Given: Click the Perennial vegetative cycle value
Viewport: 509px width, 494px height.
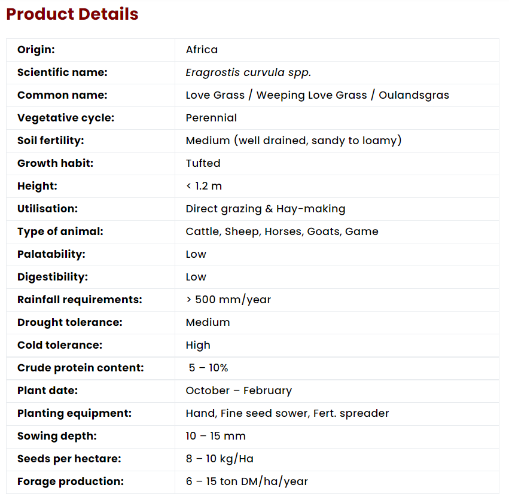Looking at the screenshot, I should [x=211, y=118].
